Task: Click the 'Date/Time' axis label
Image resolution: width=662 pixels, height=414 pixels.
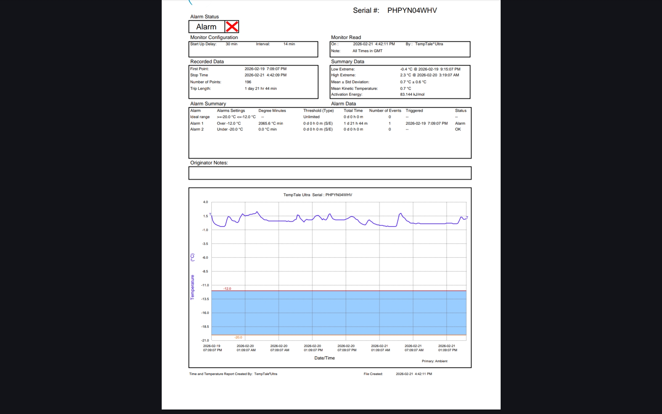Action: point(324,358)
